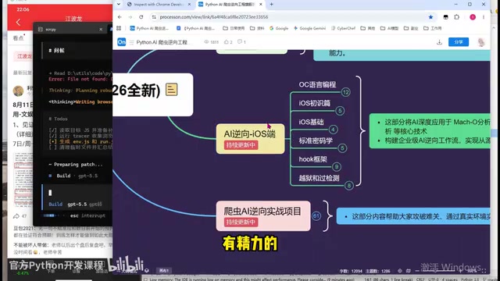Open the Chrome profile avatar

pos(473,17)
